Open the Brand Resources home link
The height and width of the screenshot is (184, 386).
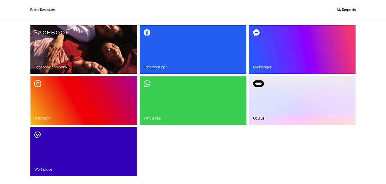point(43,10)
